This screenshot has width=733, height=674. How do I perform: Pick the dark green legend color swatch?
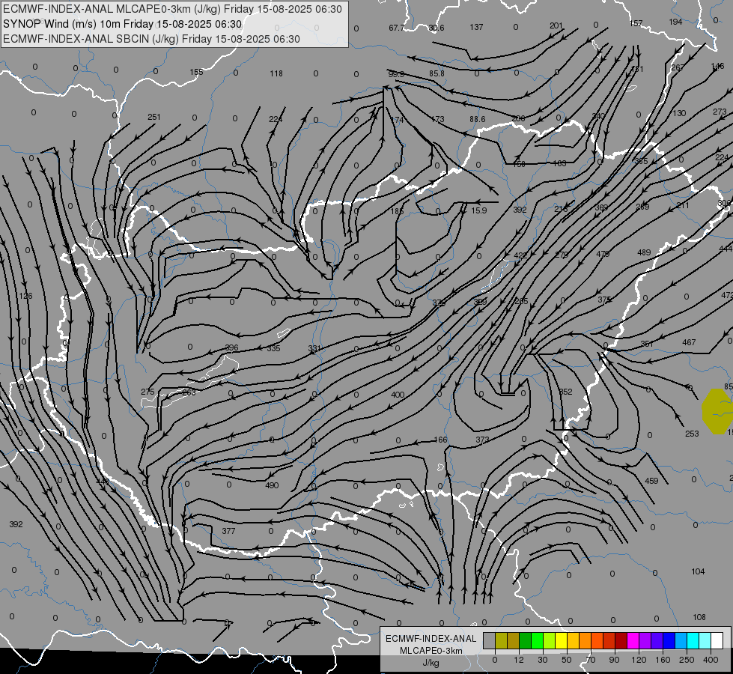pos(525,641)
